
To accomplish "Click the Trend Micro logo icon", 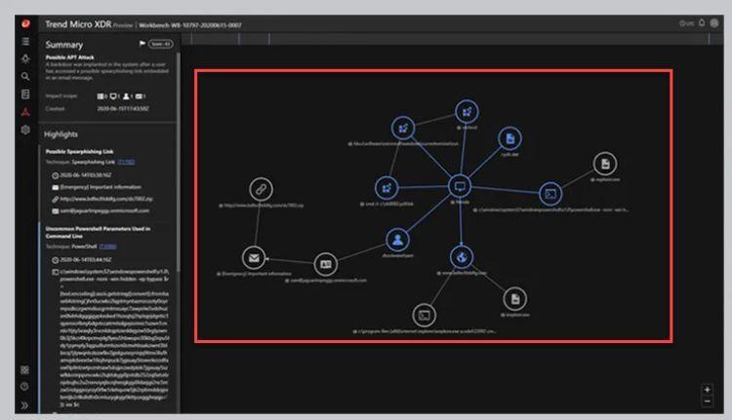I will click(25, 23).
